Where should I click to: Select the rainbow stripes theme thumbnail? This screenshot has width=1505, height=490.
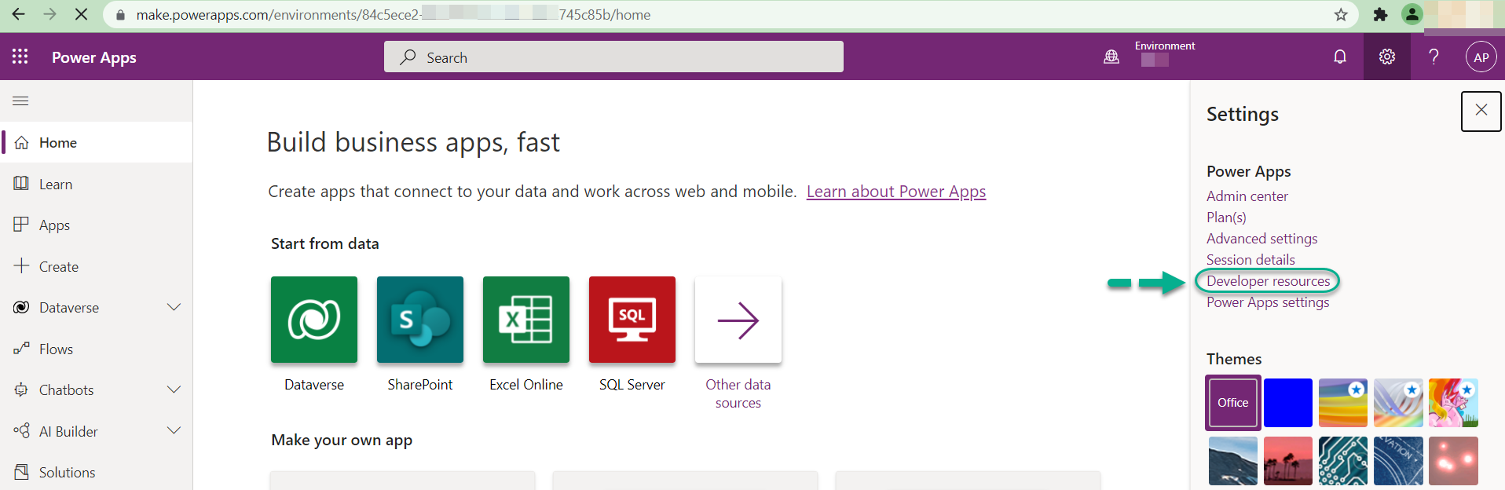[x=1343, y=403]
